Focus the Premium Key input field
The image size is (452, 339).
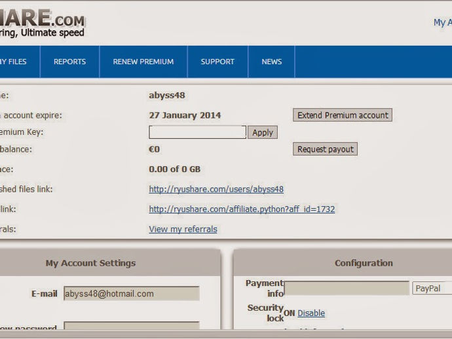point(197,132)
